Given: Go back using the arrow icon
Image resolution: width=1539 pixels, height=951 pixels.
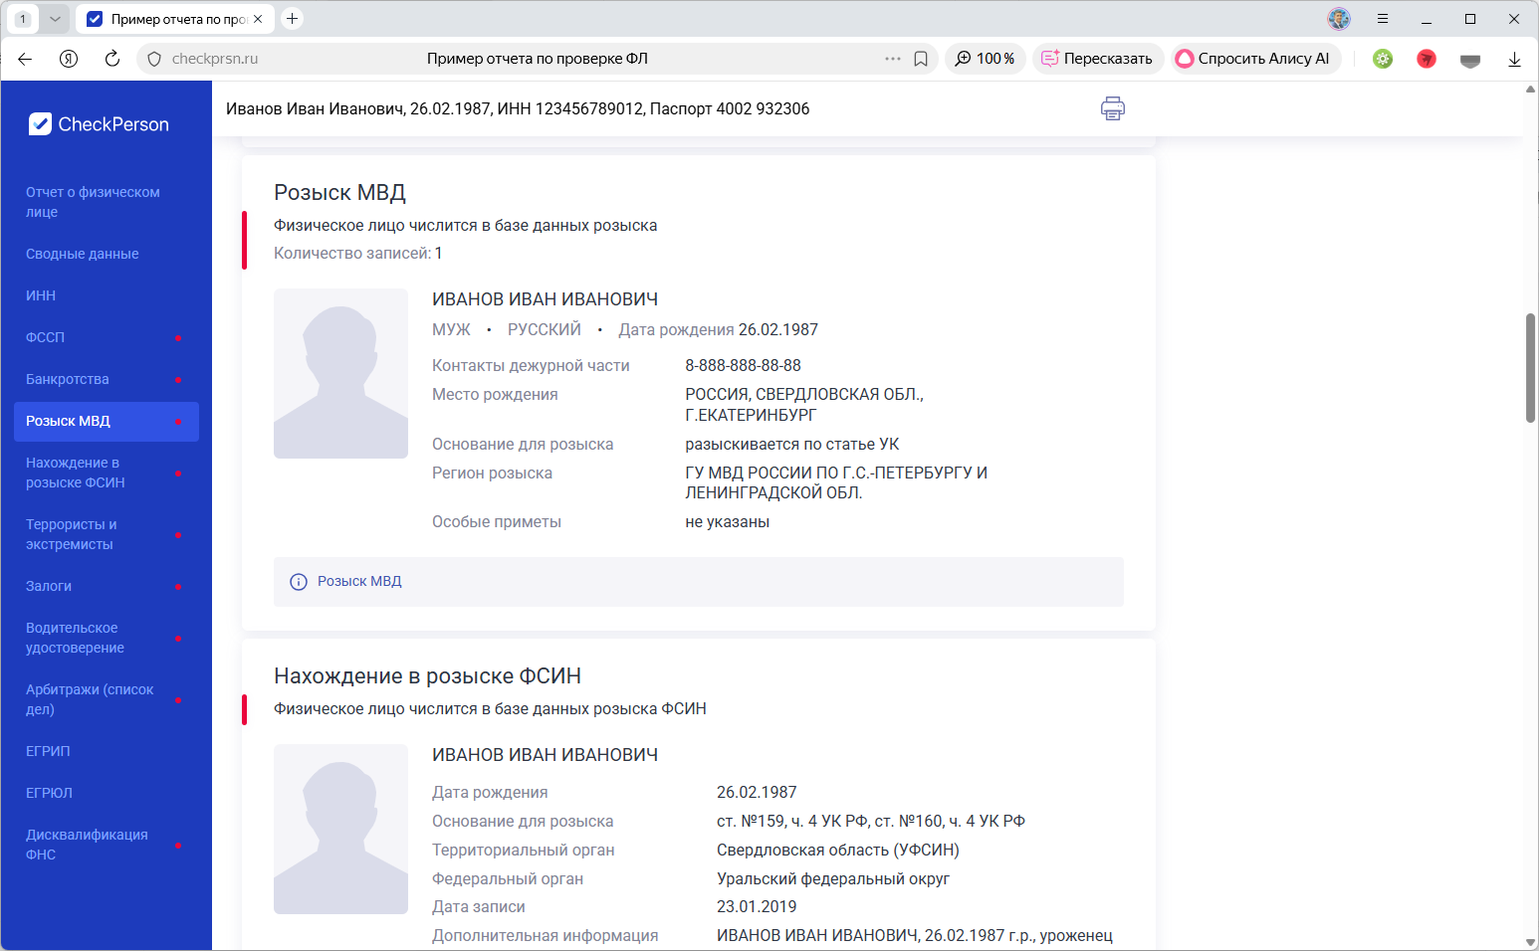Looking at the screenshot, I should [25, 58].
